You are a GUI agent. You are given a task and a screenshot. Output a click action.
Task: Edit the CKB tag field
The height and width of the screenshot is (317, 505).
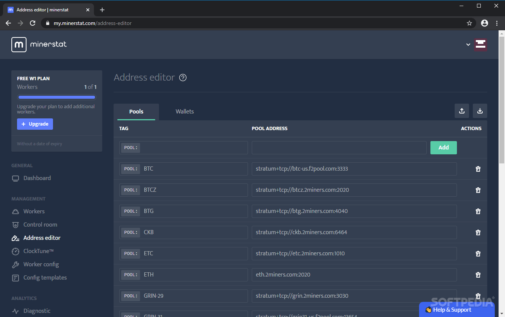tap(184, 232)
